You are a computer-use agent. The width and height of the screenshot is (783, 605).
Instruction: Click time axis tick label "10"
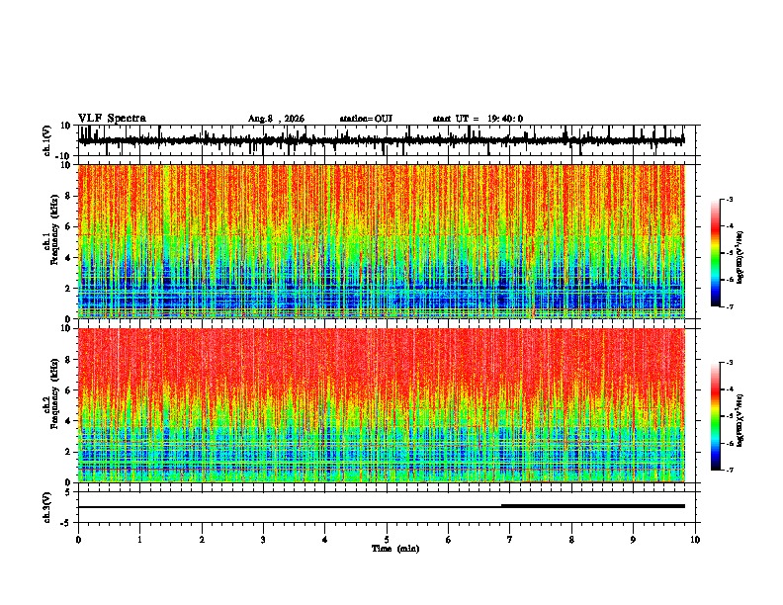pyautogui.click(x=695, y=540)
